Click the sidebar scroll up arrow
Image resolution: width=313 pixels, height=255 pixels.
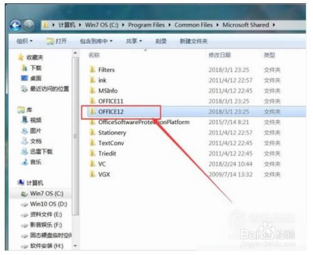point(75,53)
